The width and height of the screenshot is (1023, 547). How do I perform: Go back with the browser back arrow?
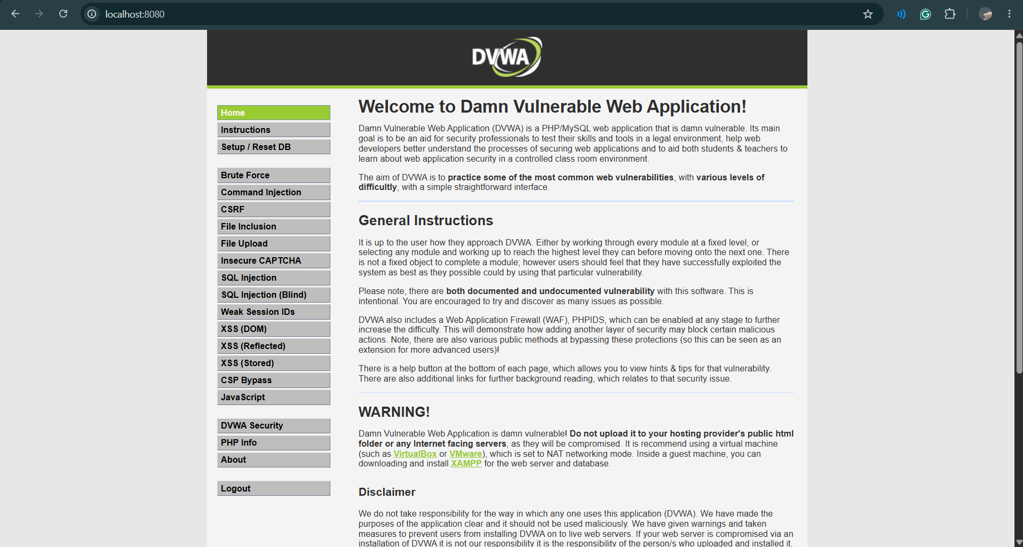15,14
